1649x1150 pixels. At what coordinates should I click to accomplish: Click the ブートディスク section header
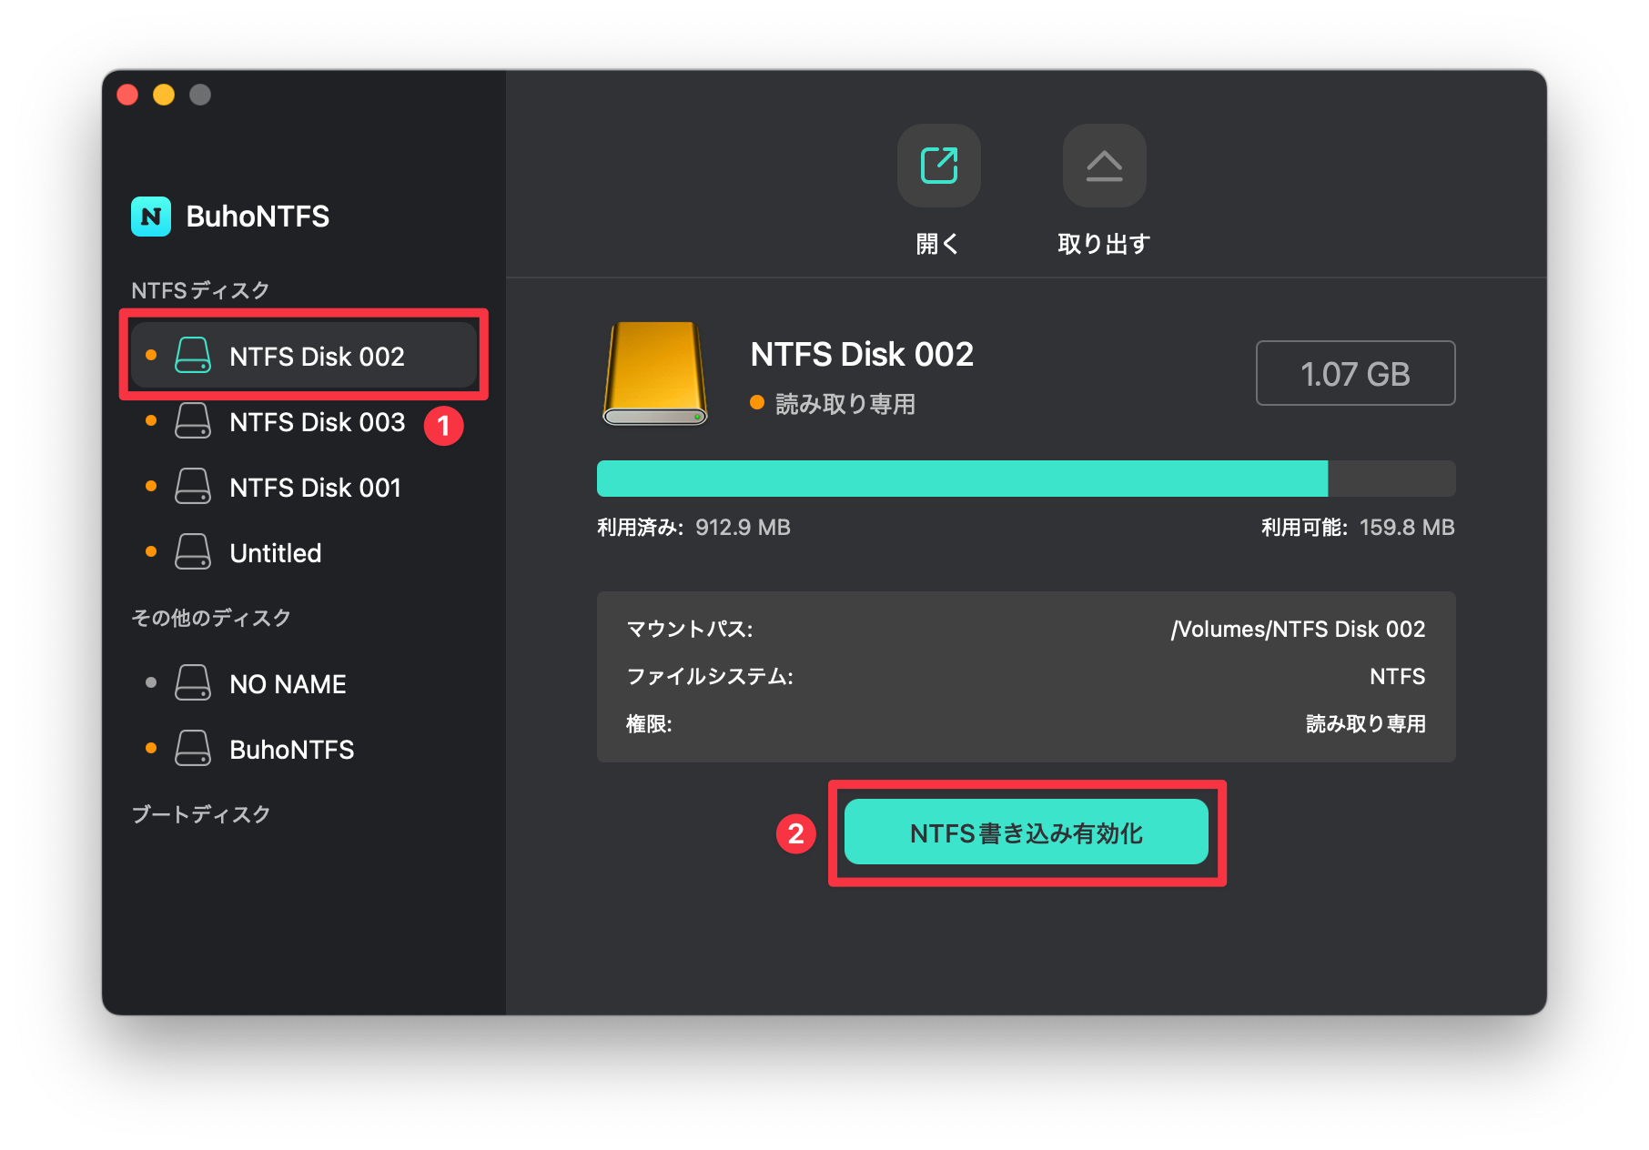[201, 814]
